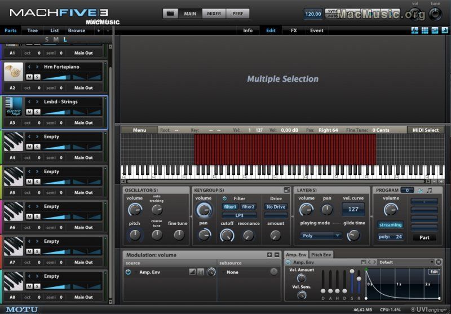
Task: Solo part A2 Hrn Fortepiano
Action: [x=37, y=77]
